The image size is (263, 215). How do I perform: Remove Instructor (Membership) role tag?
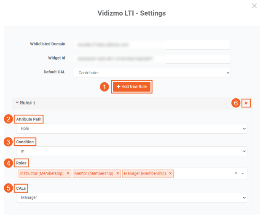coord(68,173)
